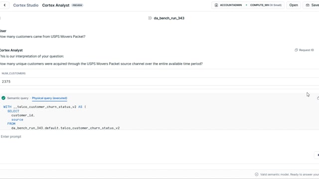Switch to the Physical query (executed) tab
The image size is (319, 179).
pos(49,98)
